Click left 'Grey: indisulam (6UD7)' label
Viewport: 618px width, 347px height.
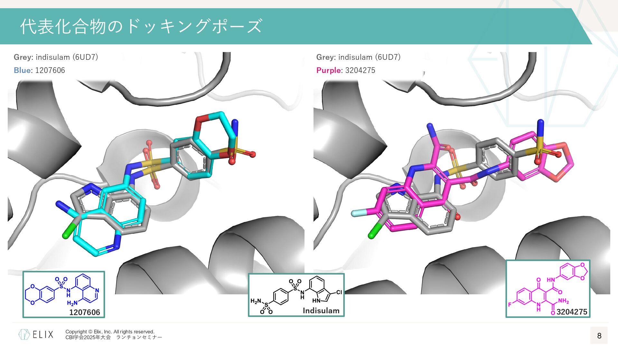pos(56,57)
